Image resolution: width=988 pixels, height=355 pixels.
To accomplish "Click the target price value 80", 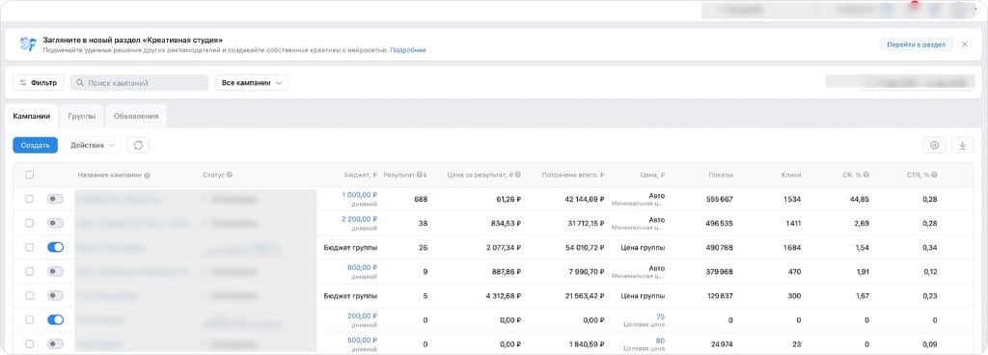I will (660, 341).
